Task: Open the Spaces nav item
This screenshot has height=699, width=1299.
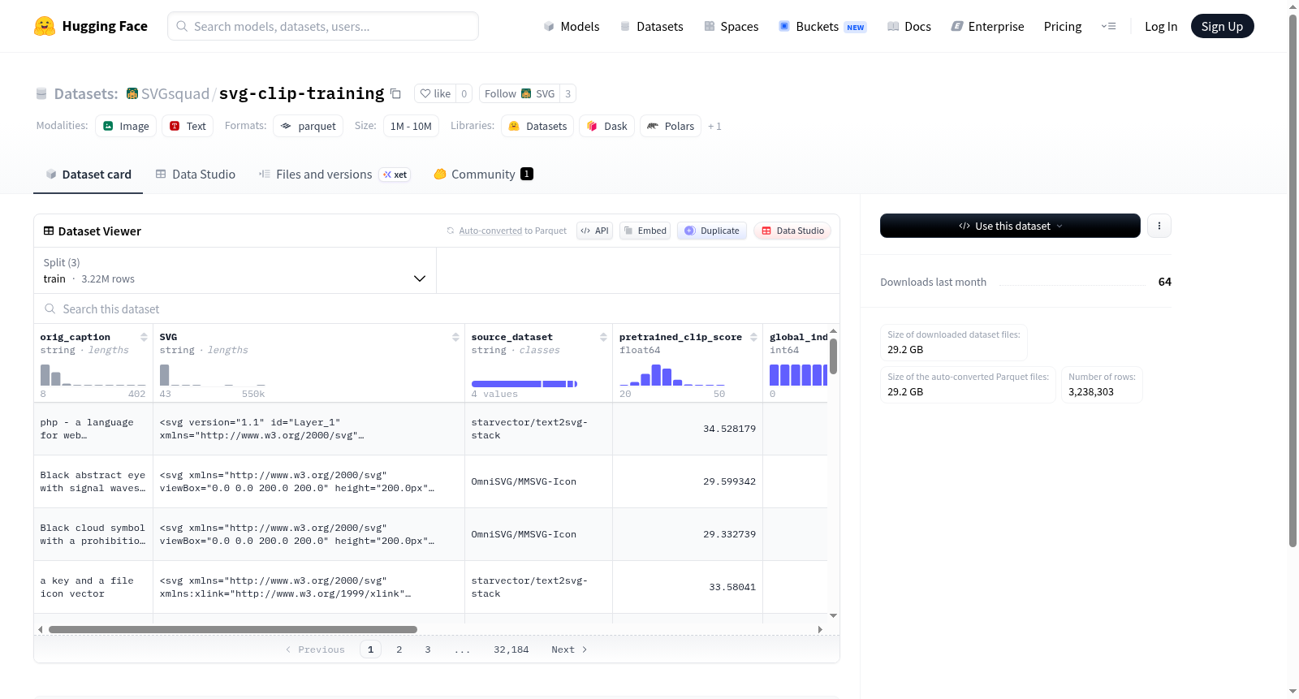Action: tap(731, 26)
